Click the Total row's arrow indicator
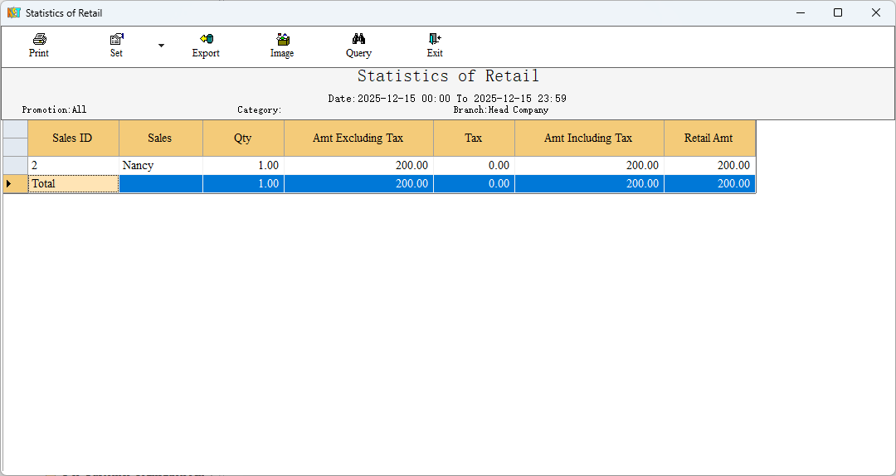This screenshot has width=896, height=476. pyautogui.click(x=15, y=184)
